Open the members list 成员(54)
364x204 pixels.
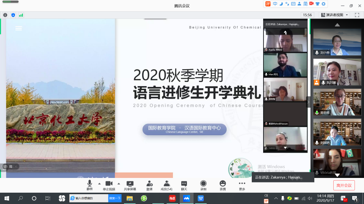pos(166,185)
